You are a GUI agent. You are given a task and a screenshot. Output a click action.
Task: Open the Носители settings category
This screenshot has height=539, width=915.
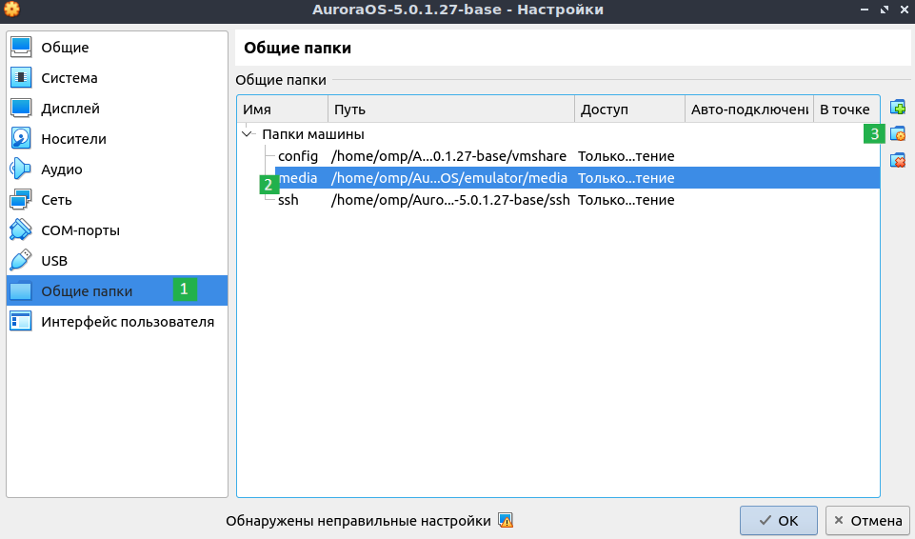pyautogui.click(x=117, y=139)
